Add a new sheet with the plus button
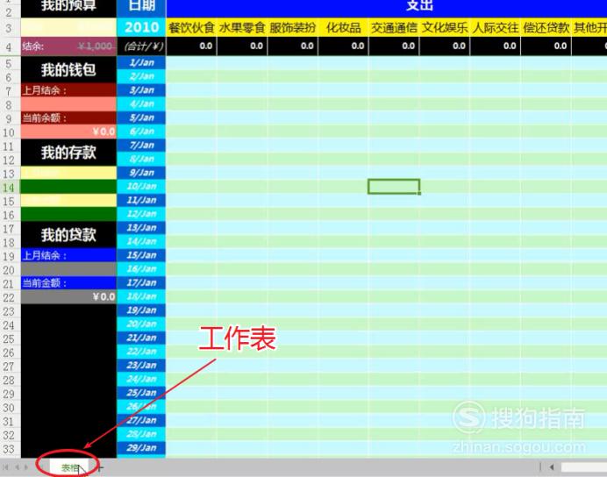Viewport: 607px width, 477px height. pyautogui.click(x=100, y=468)
